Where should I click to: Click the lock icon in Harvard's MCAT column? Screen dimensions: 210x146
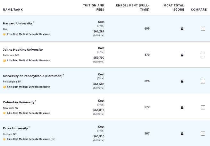click(x=182, y=29)
